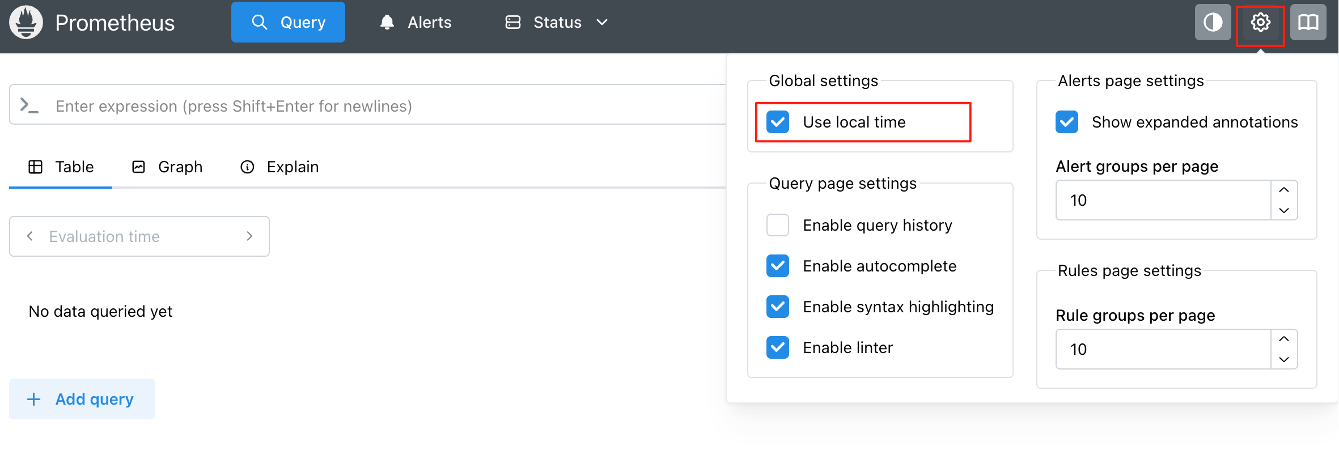The height and width of the screenshot is (467, 1339).
Task: Click the Prometheus flame logo
Action: [26, 23]
